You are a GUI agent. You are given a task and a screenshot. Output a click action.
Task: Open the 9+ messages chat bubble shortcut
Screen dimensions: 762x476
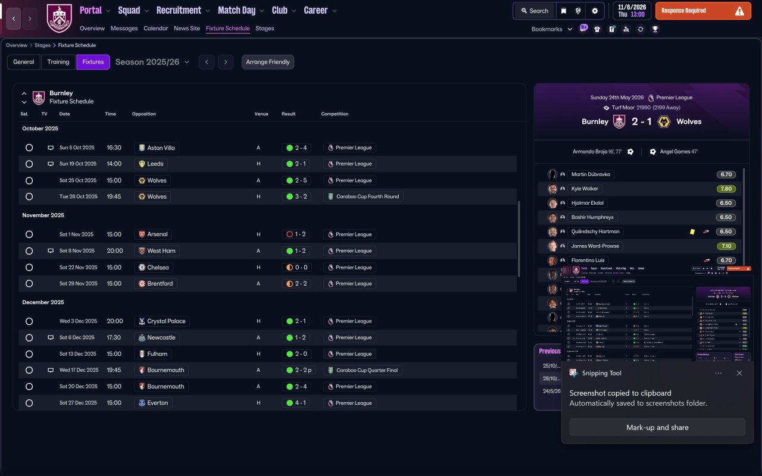[583, 28]
